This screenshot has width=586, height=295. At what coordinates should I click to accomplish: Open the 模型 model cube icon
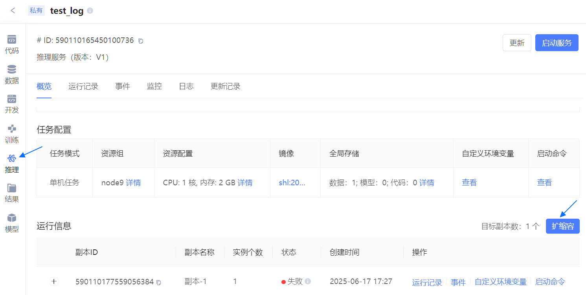pyautogui.click(x=12, y=218)
